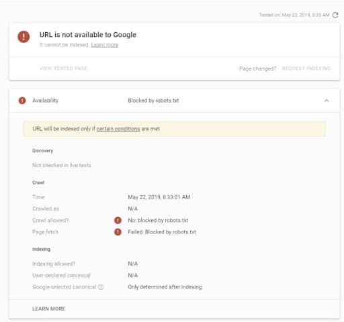Click the error icon in Crawl allowed row
Screen dimensions: 344x322
coord(118,221)
